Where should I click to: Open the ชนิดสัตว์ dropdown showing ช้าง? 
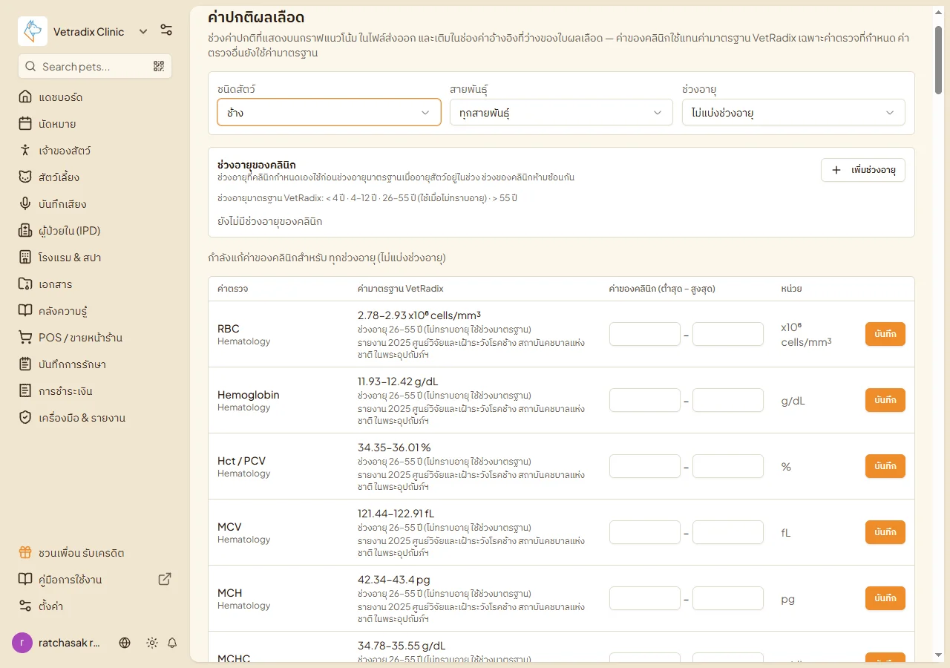(329, 113)
